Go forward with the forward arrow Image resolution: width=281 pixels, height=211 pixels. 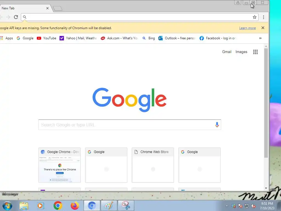point(8,17)
